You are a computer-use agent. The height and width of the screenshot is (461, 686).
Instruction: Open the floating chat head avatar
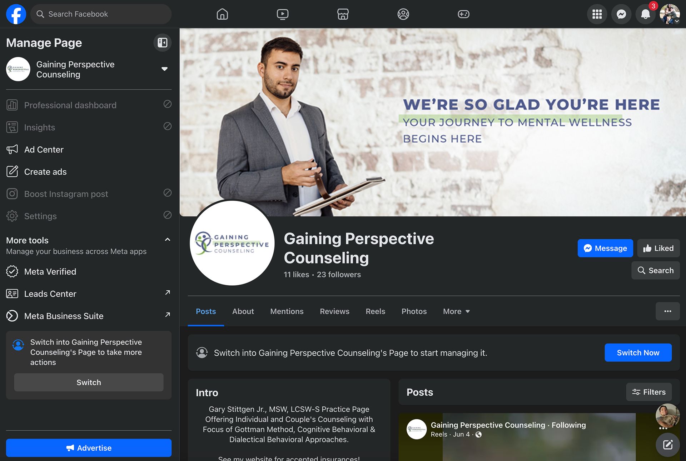tap(667, 416)
